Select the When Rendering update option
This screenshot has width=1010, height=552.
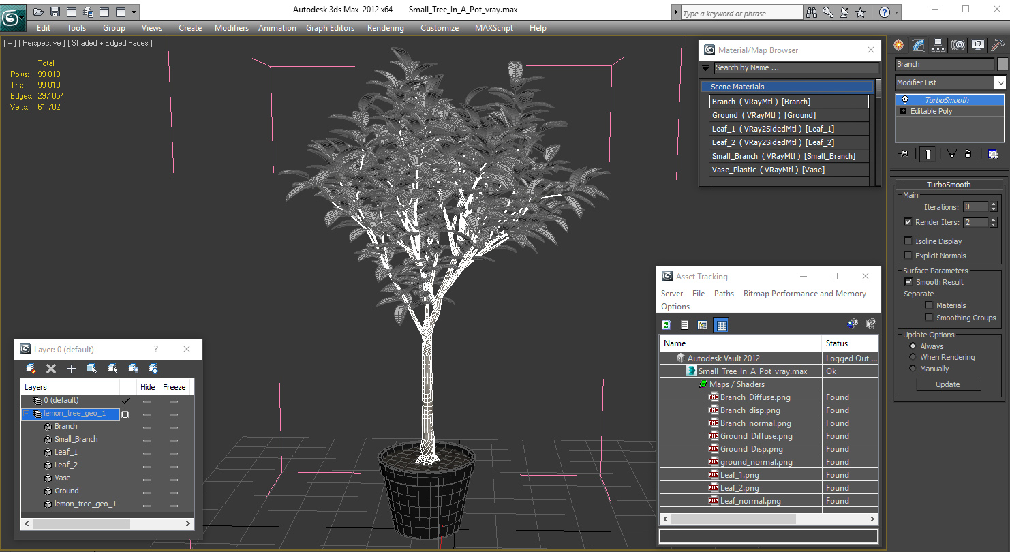pos(913,357)
